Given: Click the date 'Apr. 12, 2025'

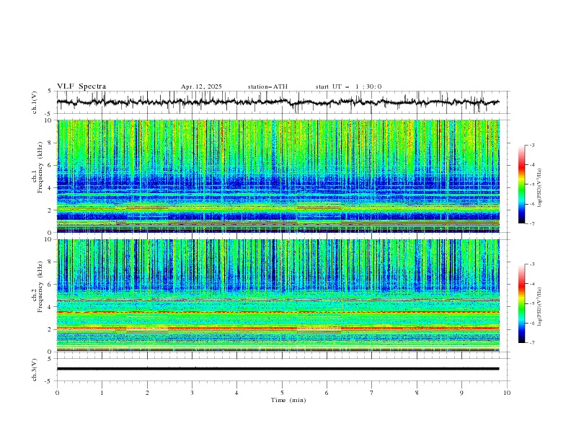Looking at the screenshot, I should coord(201,86).
